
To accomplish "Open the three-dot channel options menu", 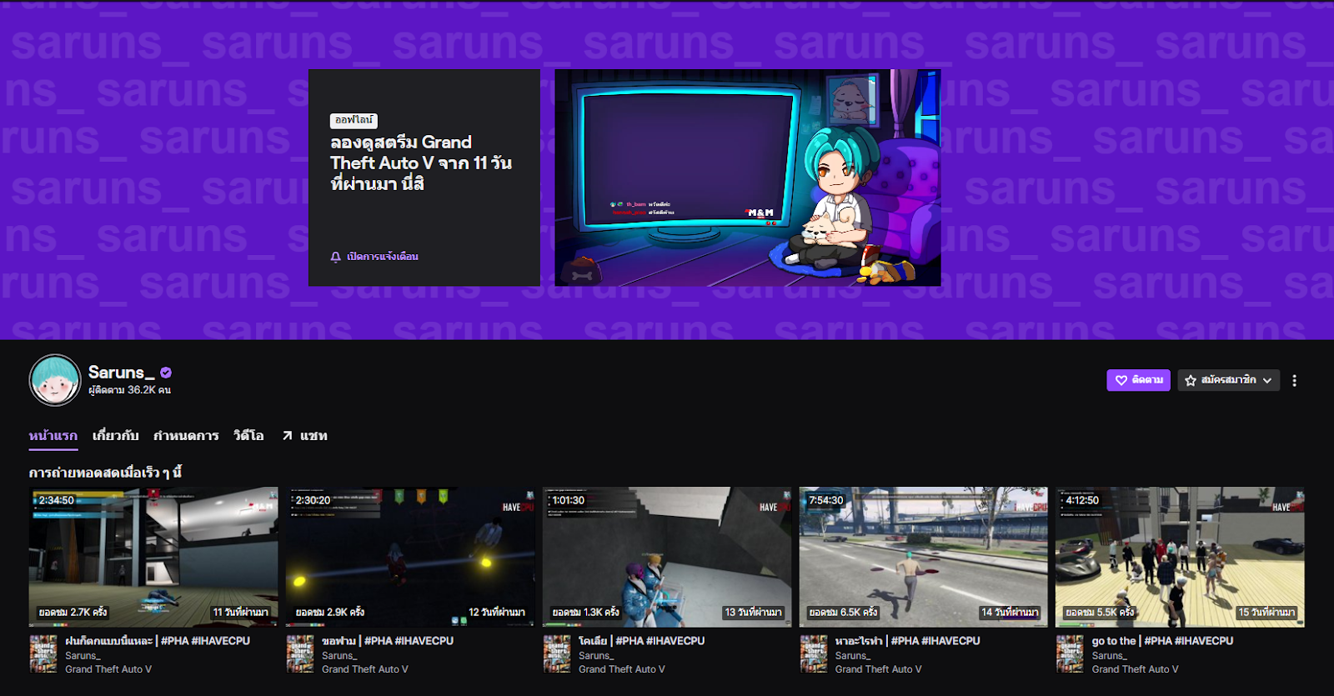I will tap(1294, 380).
